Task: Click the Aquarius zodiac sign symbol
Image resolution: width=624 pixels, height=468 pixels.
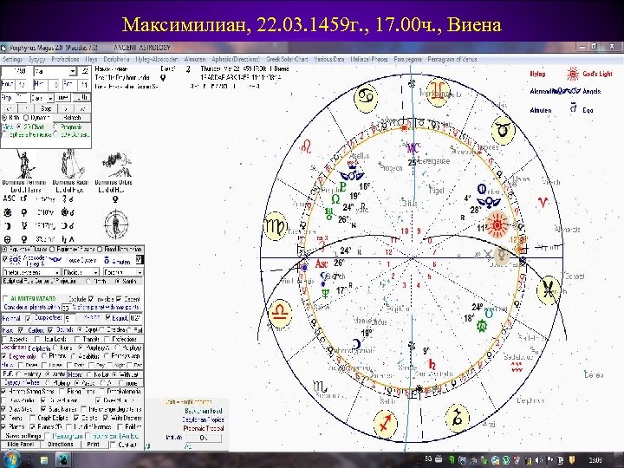Action: [517, 367]
